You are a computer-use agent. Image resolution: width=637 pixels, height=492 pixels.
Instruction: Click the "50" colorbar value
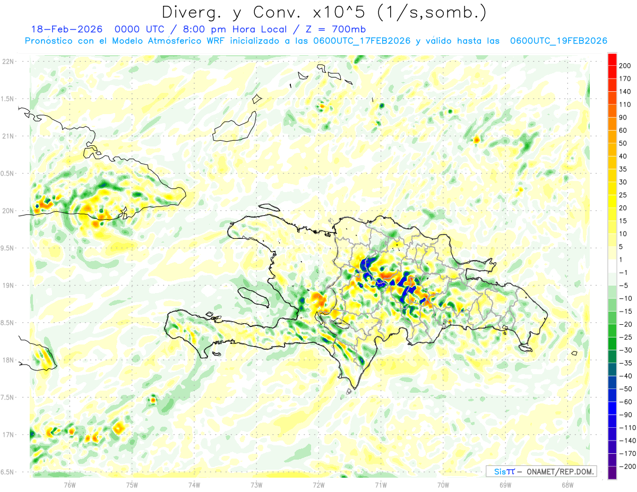624,143
